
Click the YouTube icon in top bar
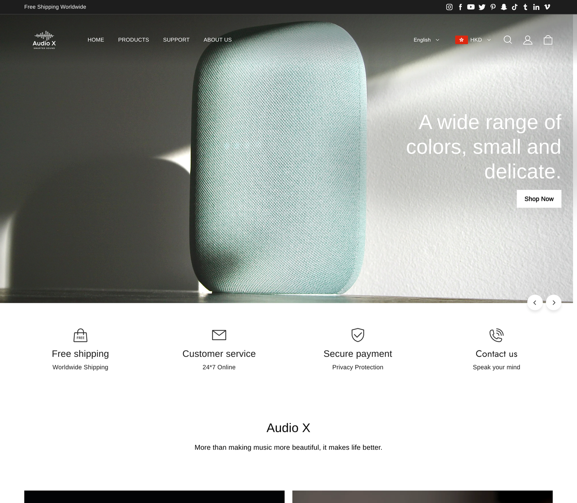point(471,7)
